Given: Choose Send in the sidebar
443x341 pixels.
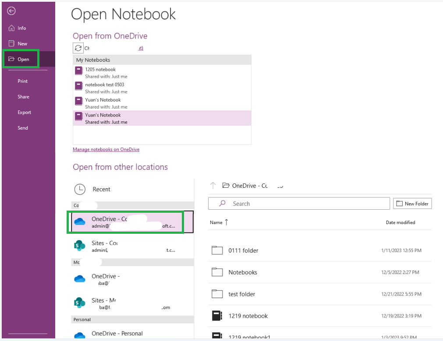Looking at the screenshot, I should (x=28, y=127).
